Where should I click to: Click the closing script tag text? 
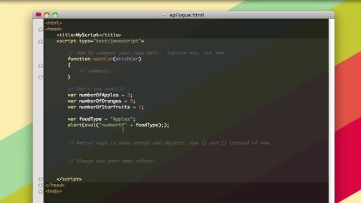click(69, 179)
